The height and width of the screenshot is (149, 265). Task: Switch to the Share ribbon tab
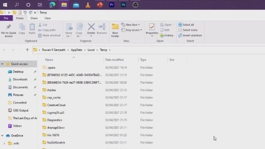[34, 18]
